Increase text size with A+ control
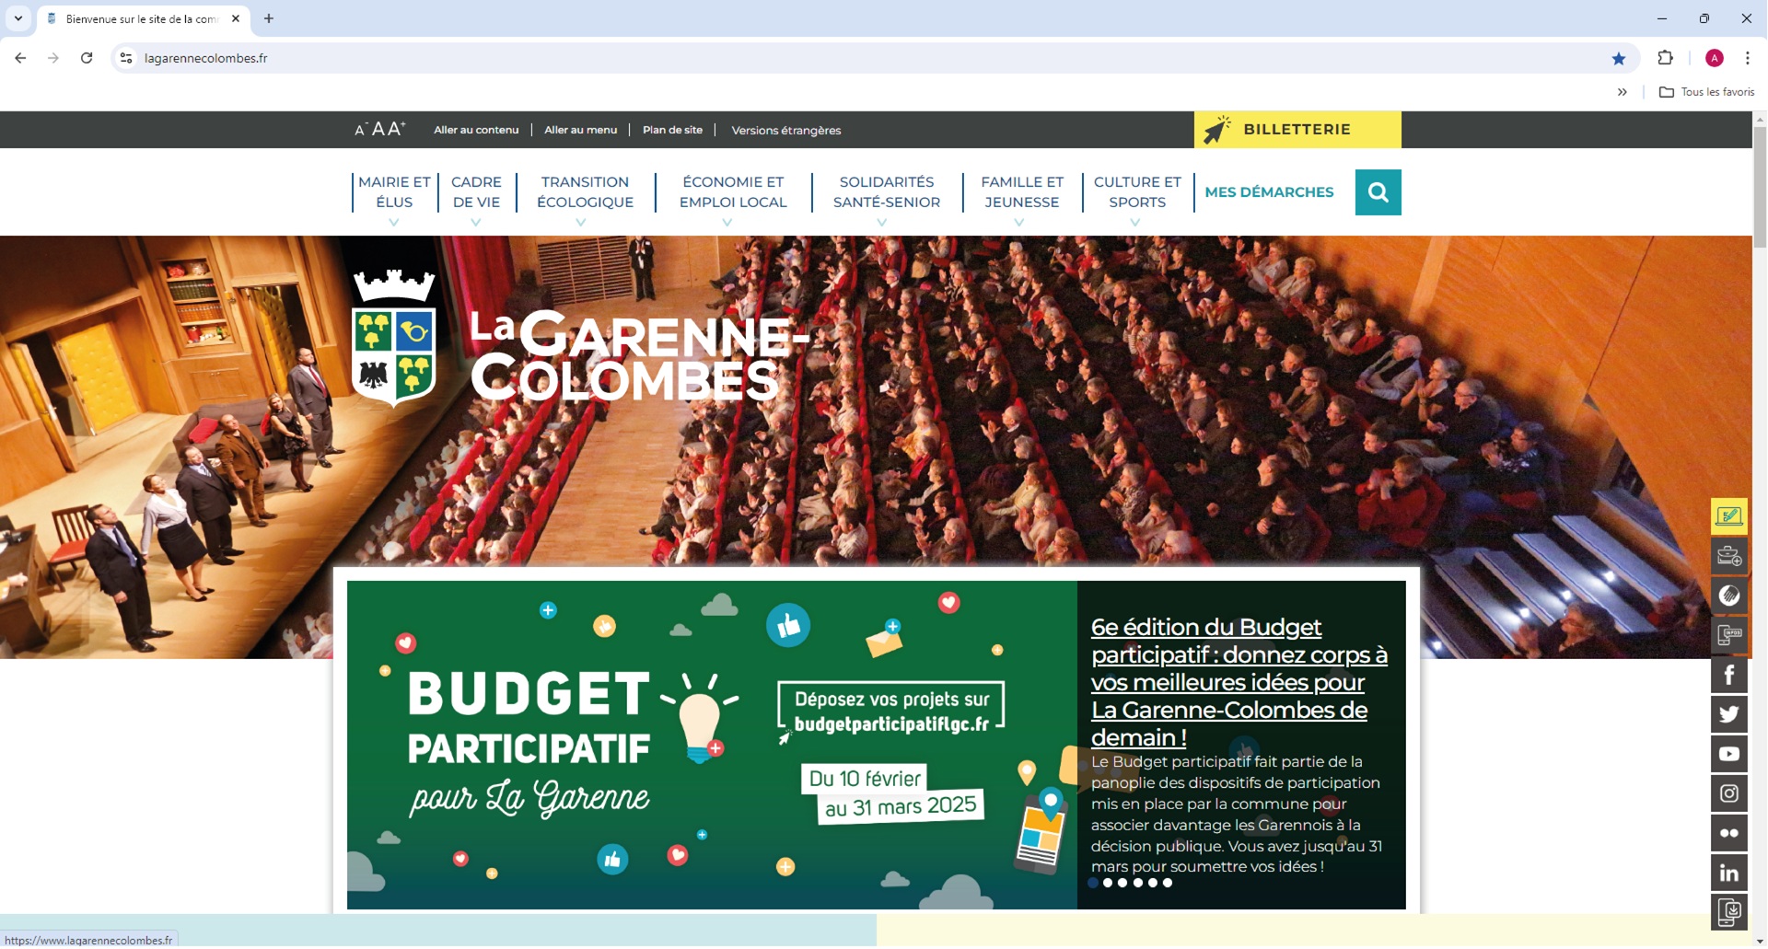1768x949 pixels. [x=396, y=129]
